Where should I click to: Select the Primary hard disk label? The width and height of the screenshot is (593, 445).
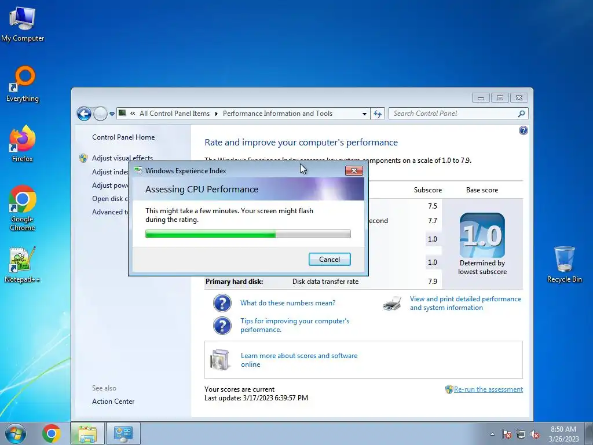(234, 282)
